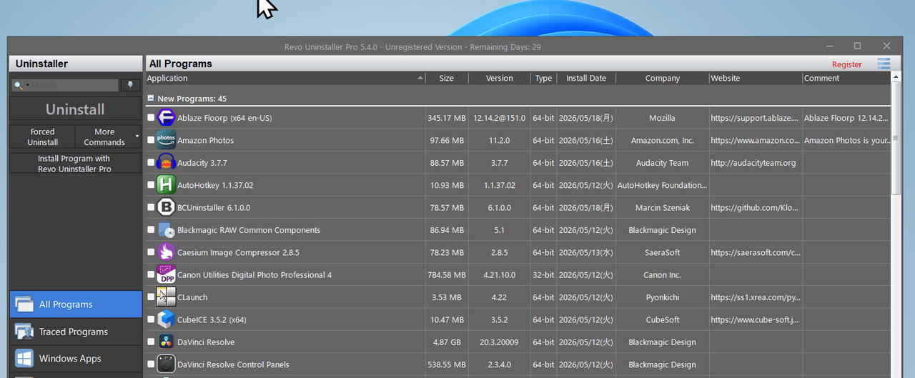Click the Traced Programs sidebar icon
This screenshot has height=378, width=915.
point(24,332)
